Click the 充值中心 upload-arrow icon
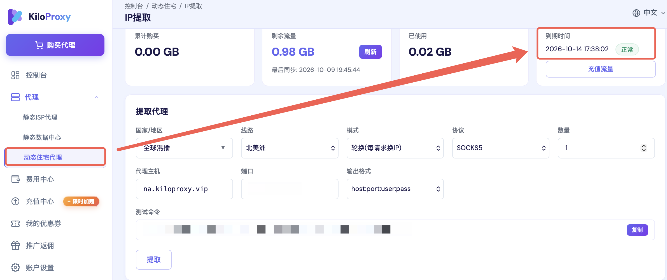The height and width of the screenshot is (280, 667). click(x=15, y=201)
